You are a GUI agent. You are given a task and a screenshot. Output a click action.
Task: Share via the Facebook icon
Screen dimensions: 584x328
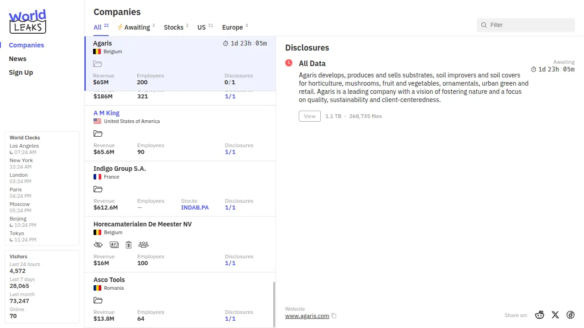tap(570, 315)
